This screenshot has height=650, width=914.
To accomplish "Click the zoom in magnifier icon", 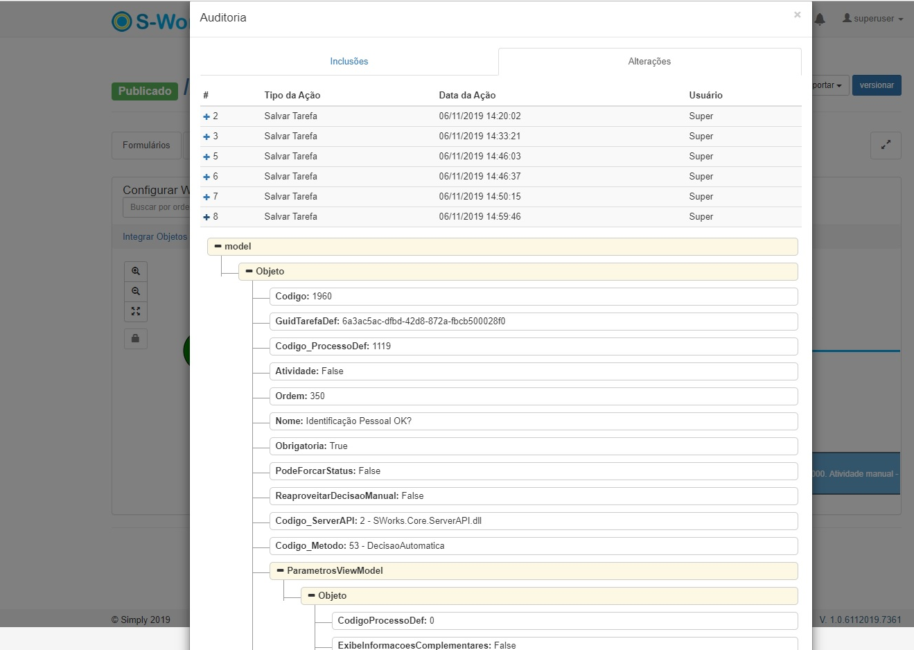I will [x=136, y=271].
